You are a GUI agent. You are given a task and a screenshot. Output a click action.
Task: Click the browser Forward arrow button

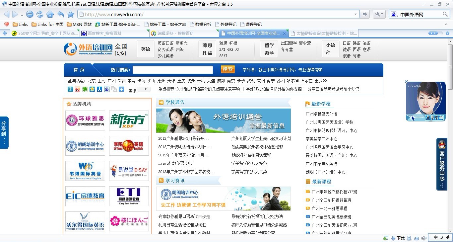pyautogui.click(x=15, y=14)
